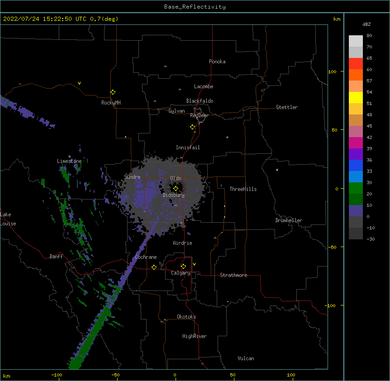Click the Vulcan label

tap(246, 358)
